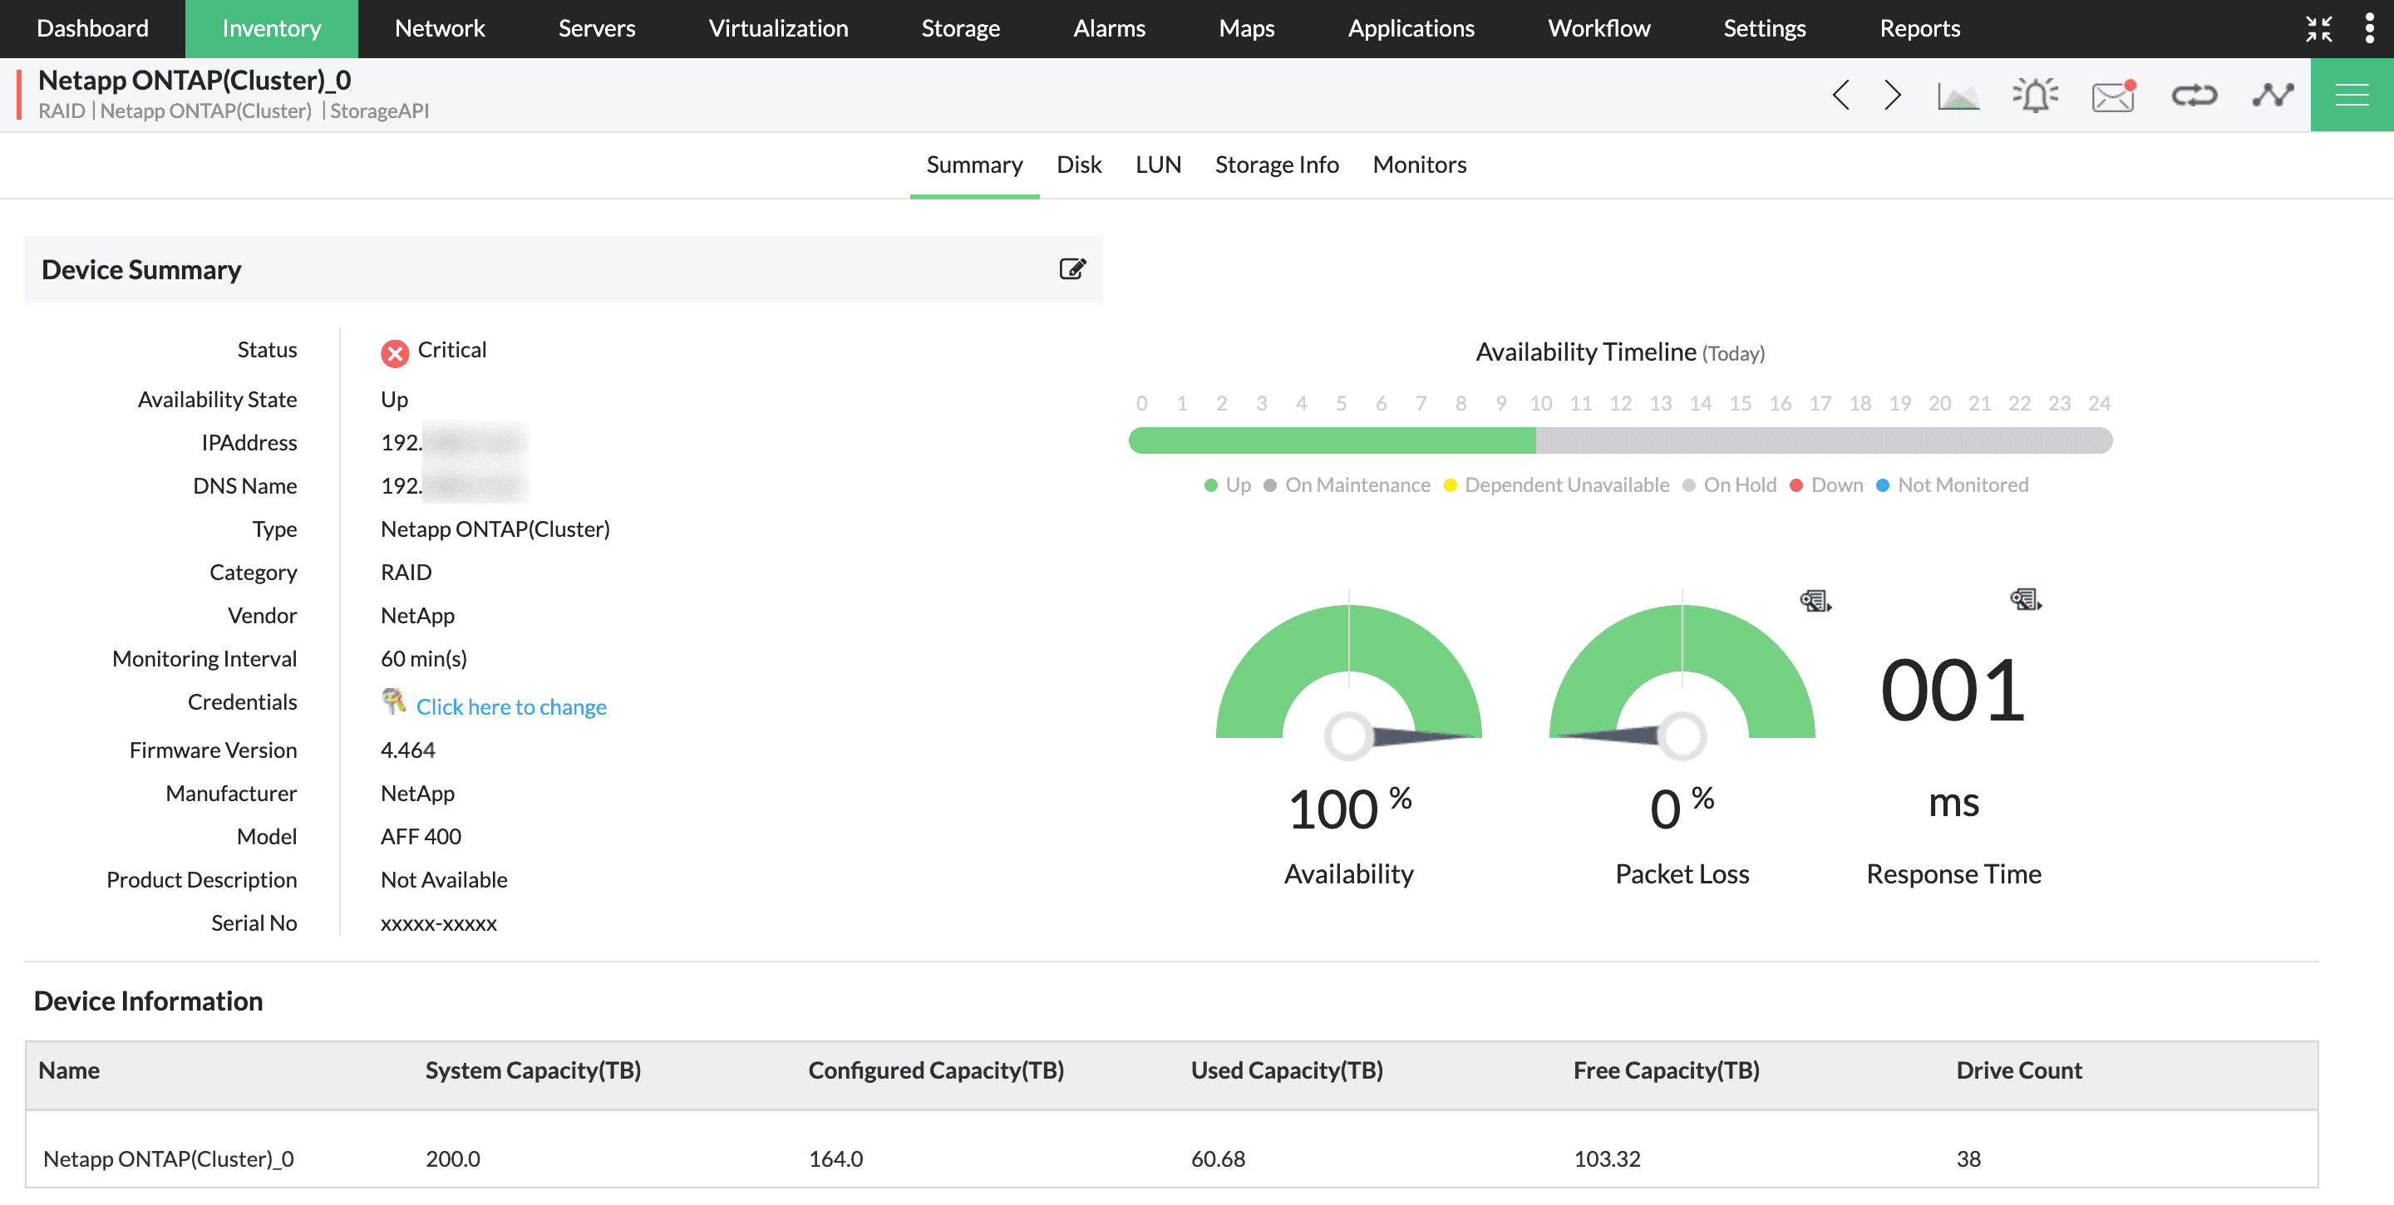Click the RAID breadcrumb text in header
The image size is (2394, 1205).
coord(62,111)
